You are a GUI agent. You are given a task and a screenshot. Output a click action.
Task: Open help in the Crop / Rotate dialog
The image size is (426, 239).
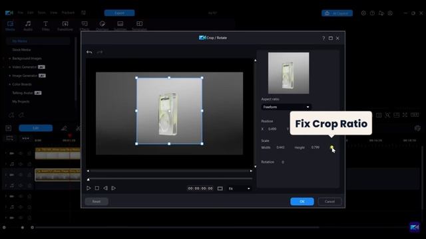click(323, 39)
